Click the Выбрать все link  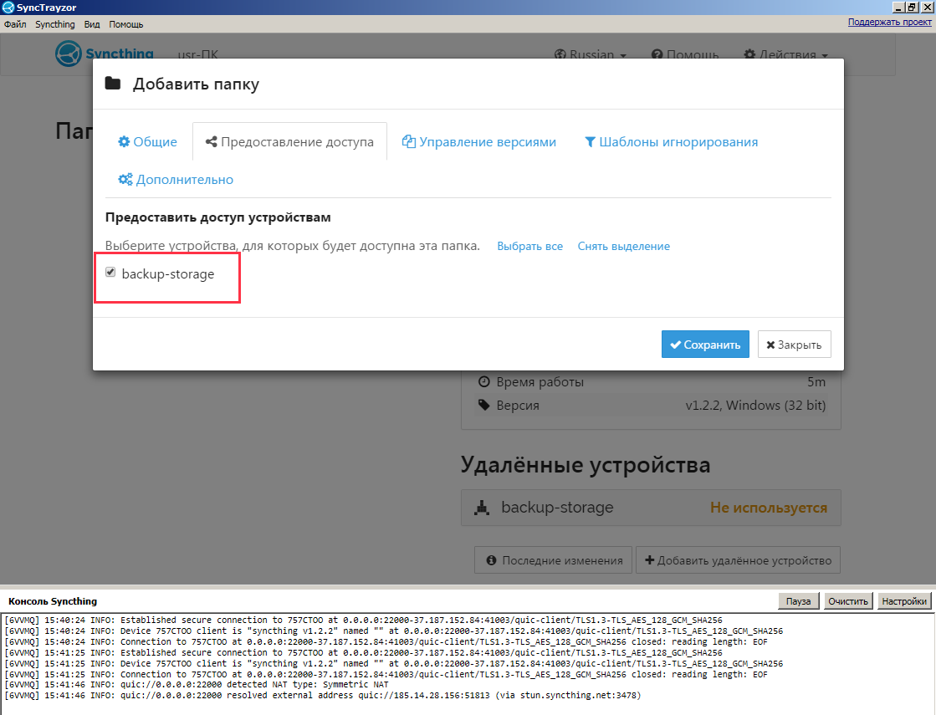pyautogui.click(x=530, y=247)
